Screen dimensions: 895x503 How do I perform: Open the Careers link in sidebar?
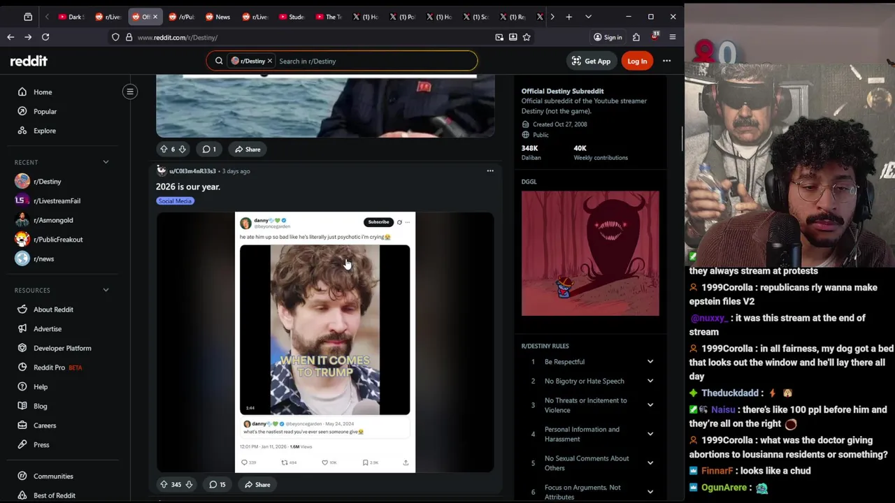coord(45,425)
